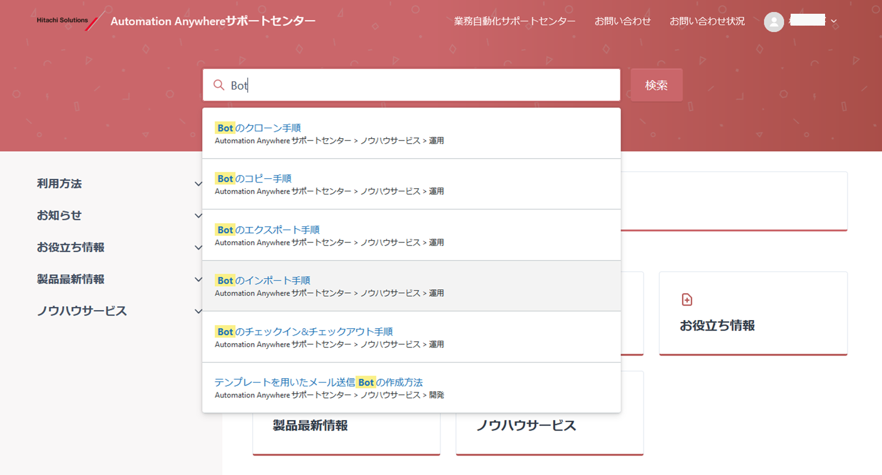The height and width of the screenshot is (475, 882).
Task: Click the document icon on お役立ち情報 card
Action: tap(687, 299)
